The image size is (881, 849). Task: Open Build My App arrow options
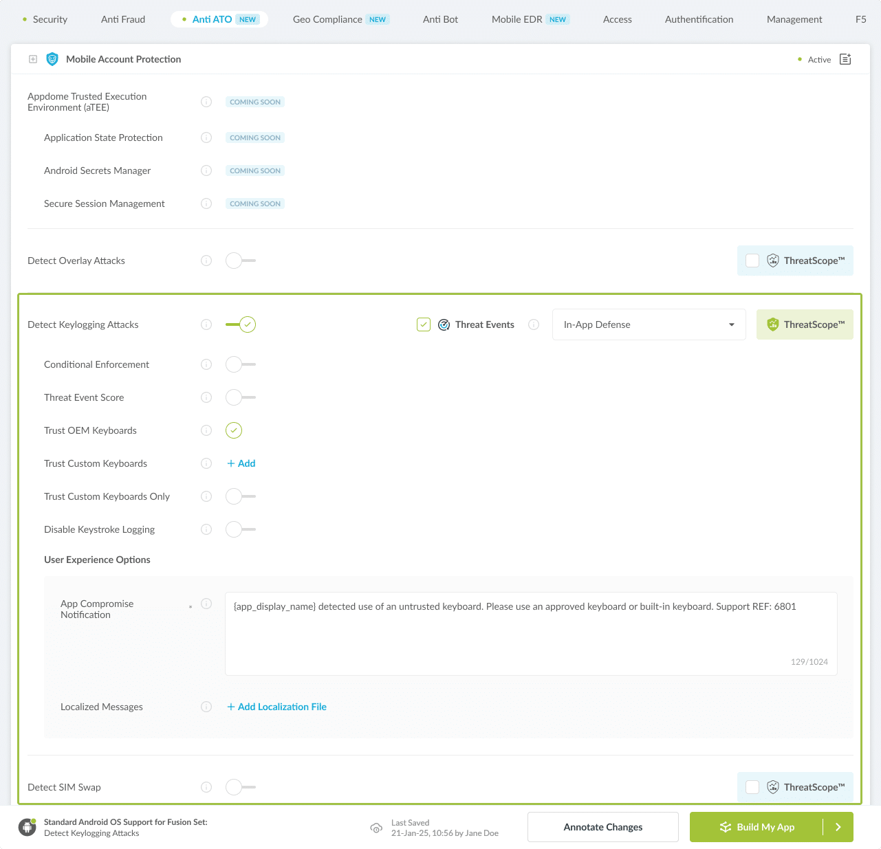(838, 827)
